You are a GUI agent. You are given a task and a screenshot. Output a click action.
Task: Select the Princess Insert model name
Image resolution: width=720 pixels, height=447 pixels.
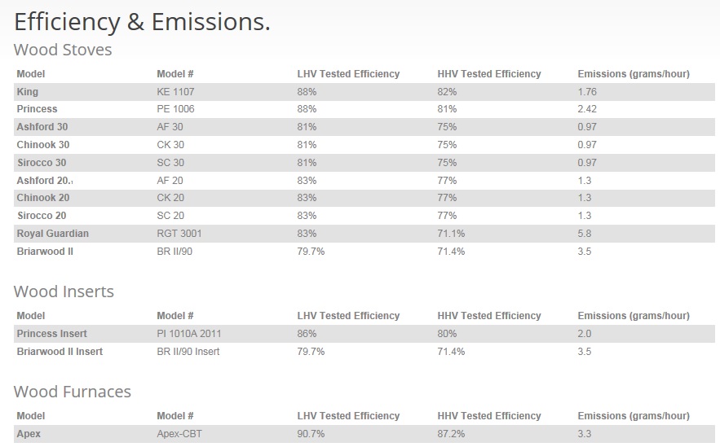52,334
